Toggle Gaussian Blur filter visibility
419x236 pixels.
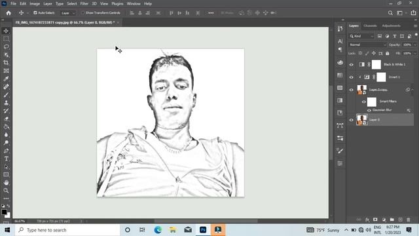tap(369, 110)
